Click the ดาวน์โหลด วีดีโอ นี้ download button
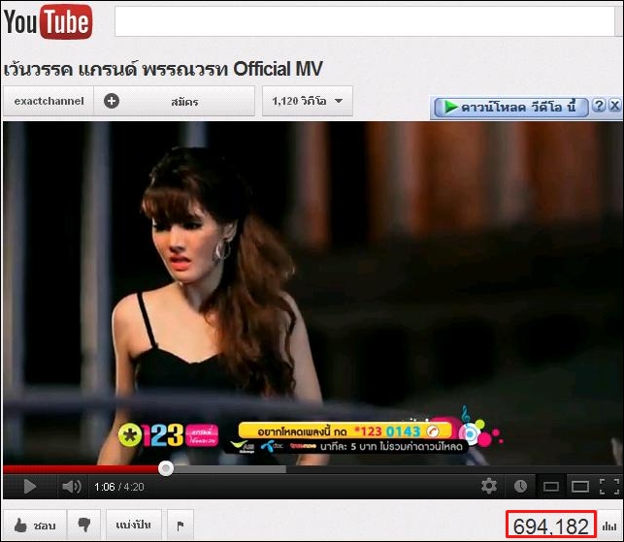Viewport: 624px width, 542px height. tap(511, 107)
